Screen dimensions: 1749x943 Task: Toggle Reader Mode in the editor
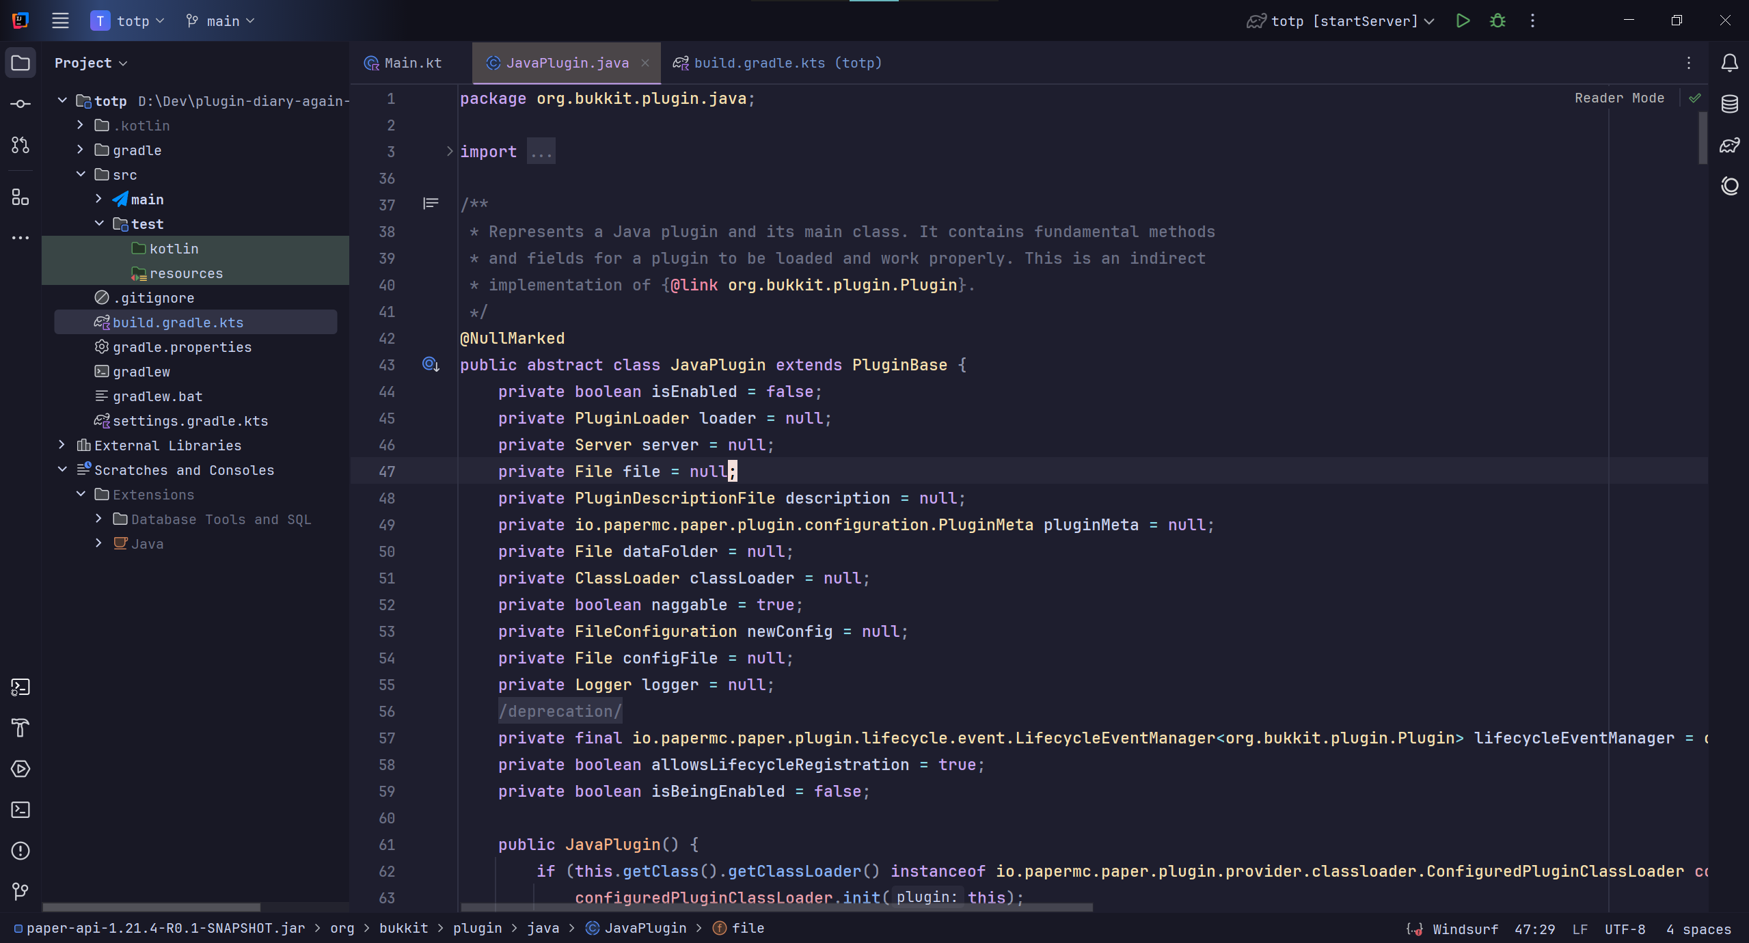coord(1619,98)
